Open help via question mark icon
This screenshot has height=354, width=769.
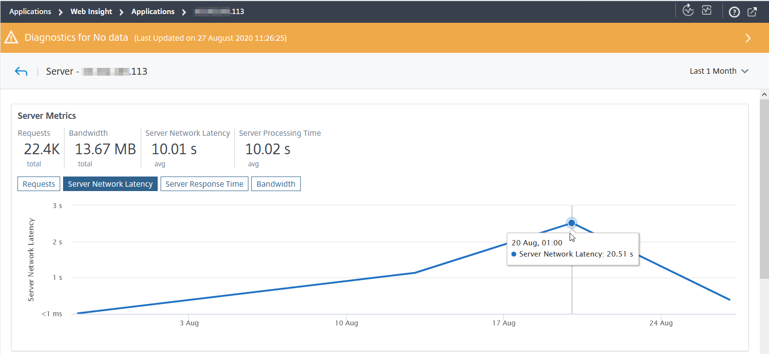[x=734, y=12]
